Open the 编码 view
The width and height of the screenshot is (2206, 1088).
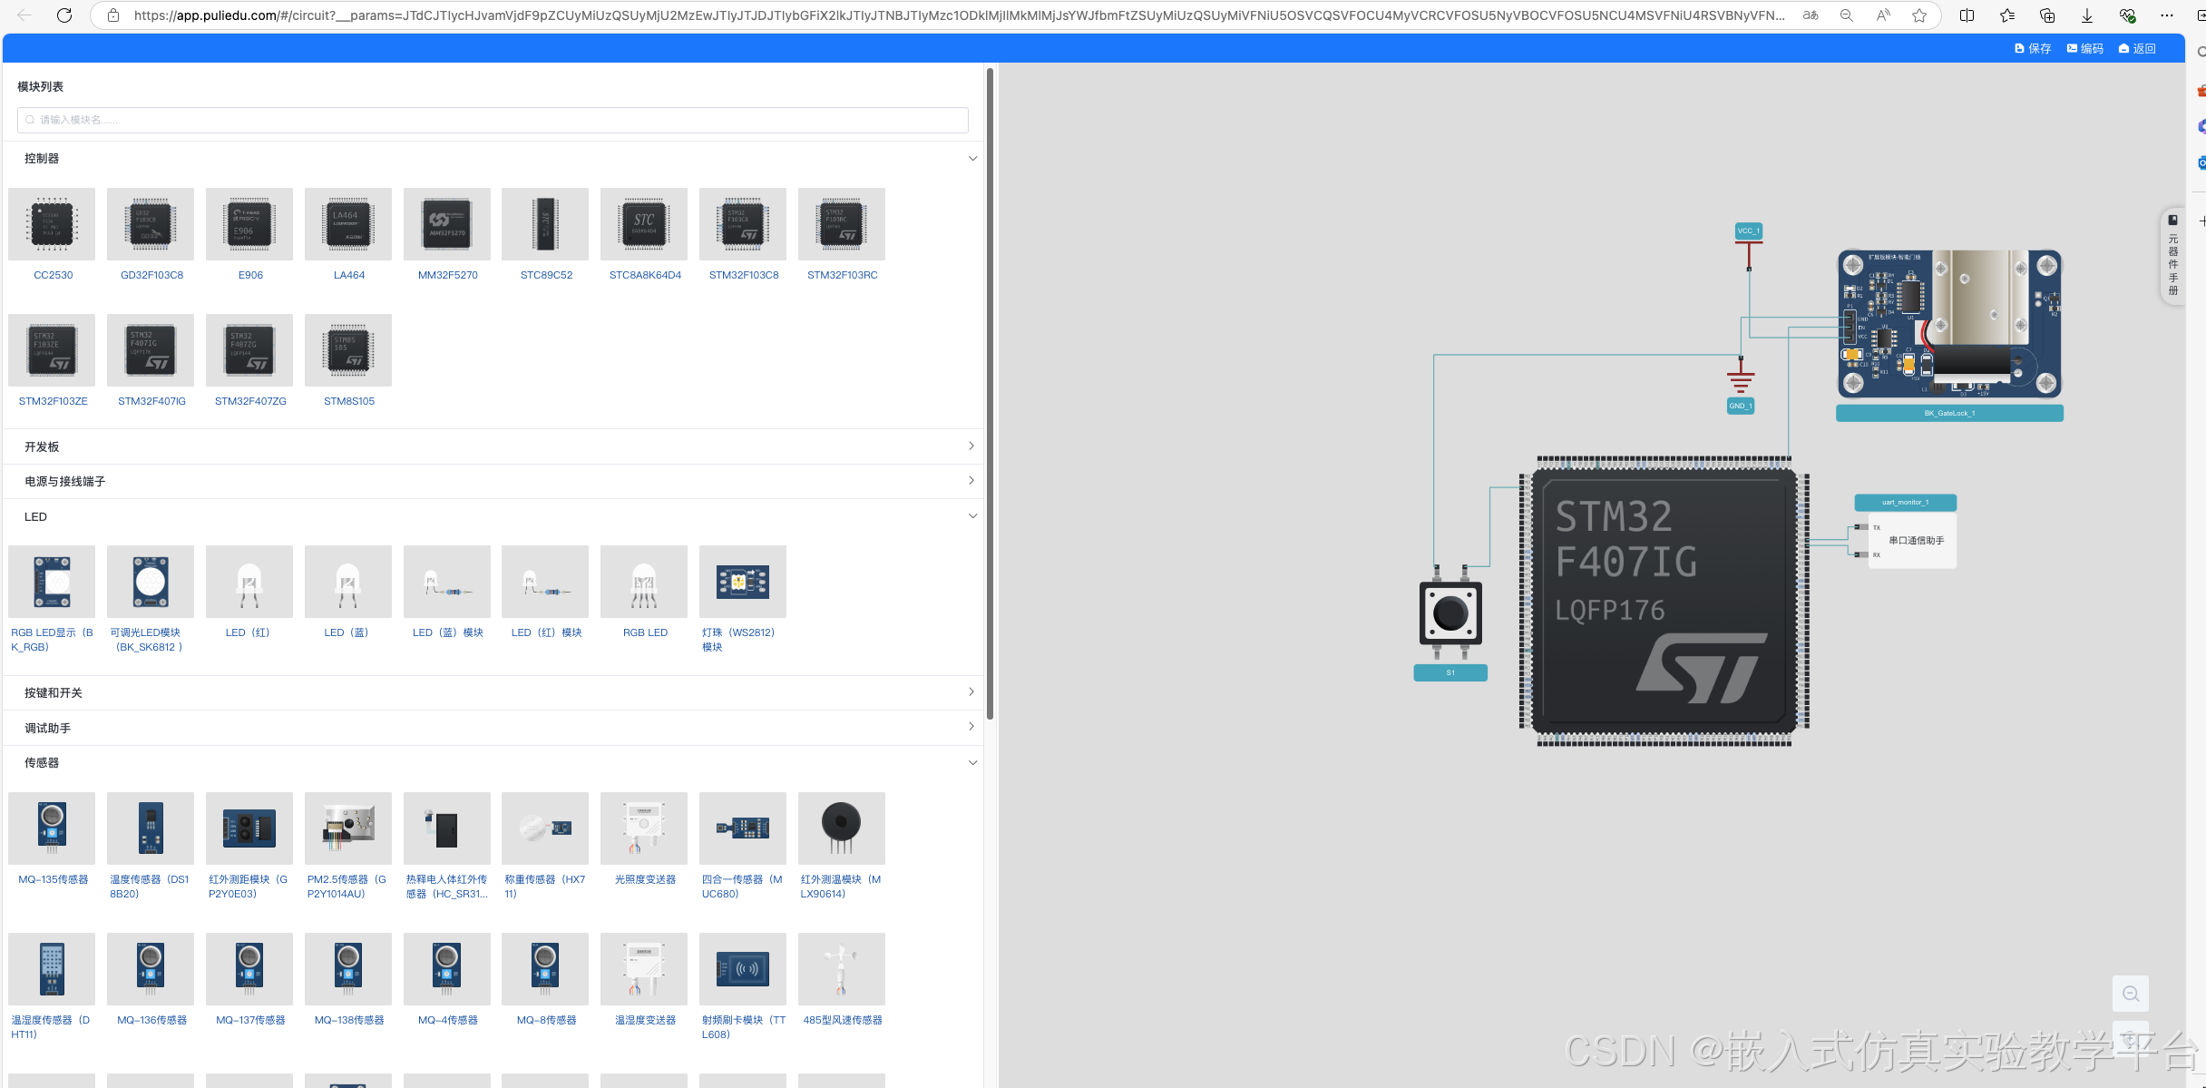(x=2084, y=49)
